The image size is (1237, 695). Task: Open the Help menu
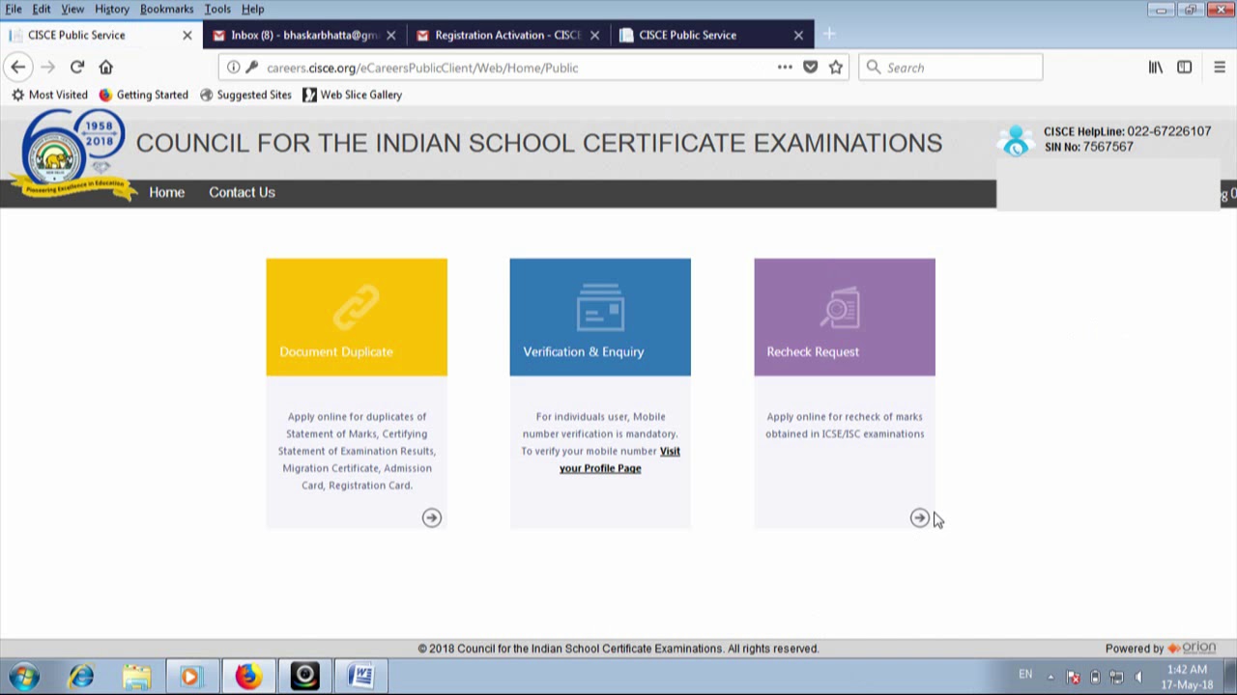[x=253, y=9]
